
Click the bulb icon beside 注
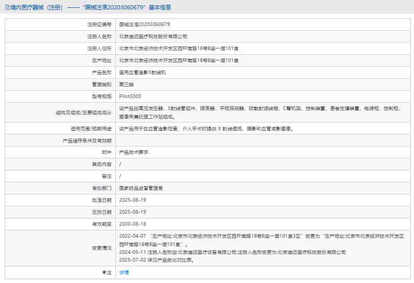[104, 273]
